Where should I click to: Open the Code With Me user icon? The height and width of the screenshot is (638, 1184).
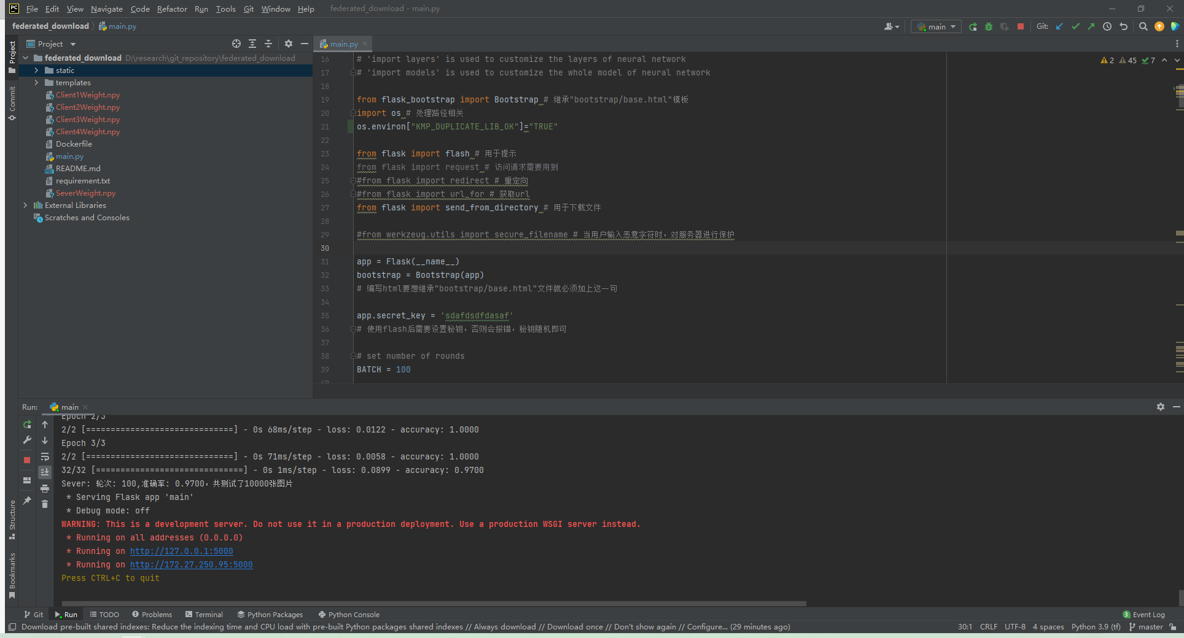892,26
